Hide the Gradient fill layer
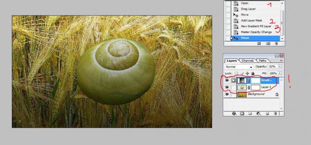 (x=227, y=80)
